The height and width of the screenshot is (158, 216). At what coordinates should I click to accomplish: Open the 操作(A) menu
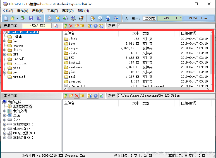[x=22, y=11]
